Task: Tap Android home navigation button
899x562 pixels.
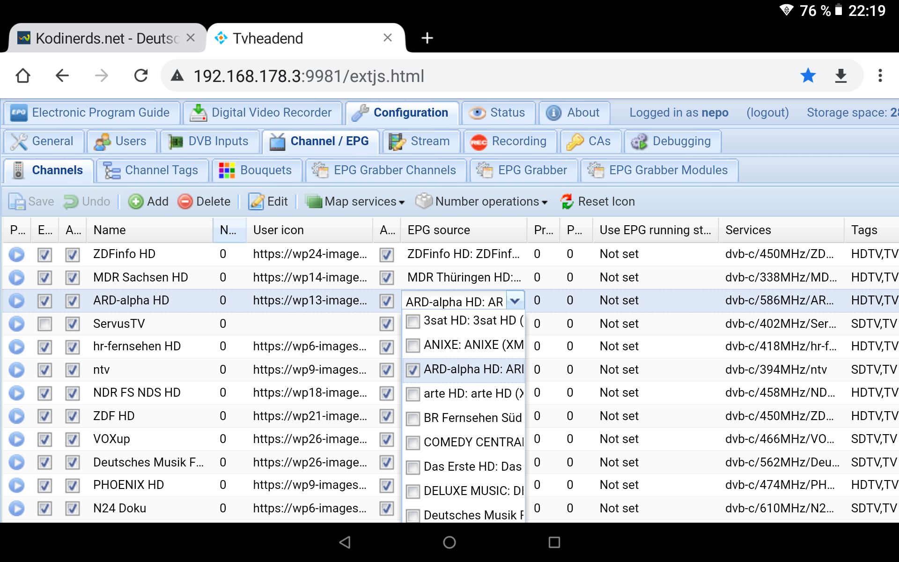Action: point(449,542)
